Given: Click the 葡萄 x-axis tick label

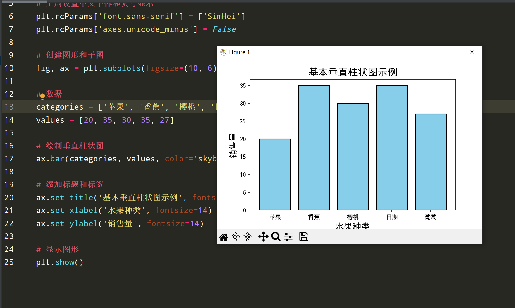Looking at the screenshot, I should click(431, 217).
